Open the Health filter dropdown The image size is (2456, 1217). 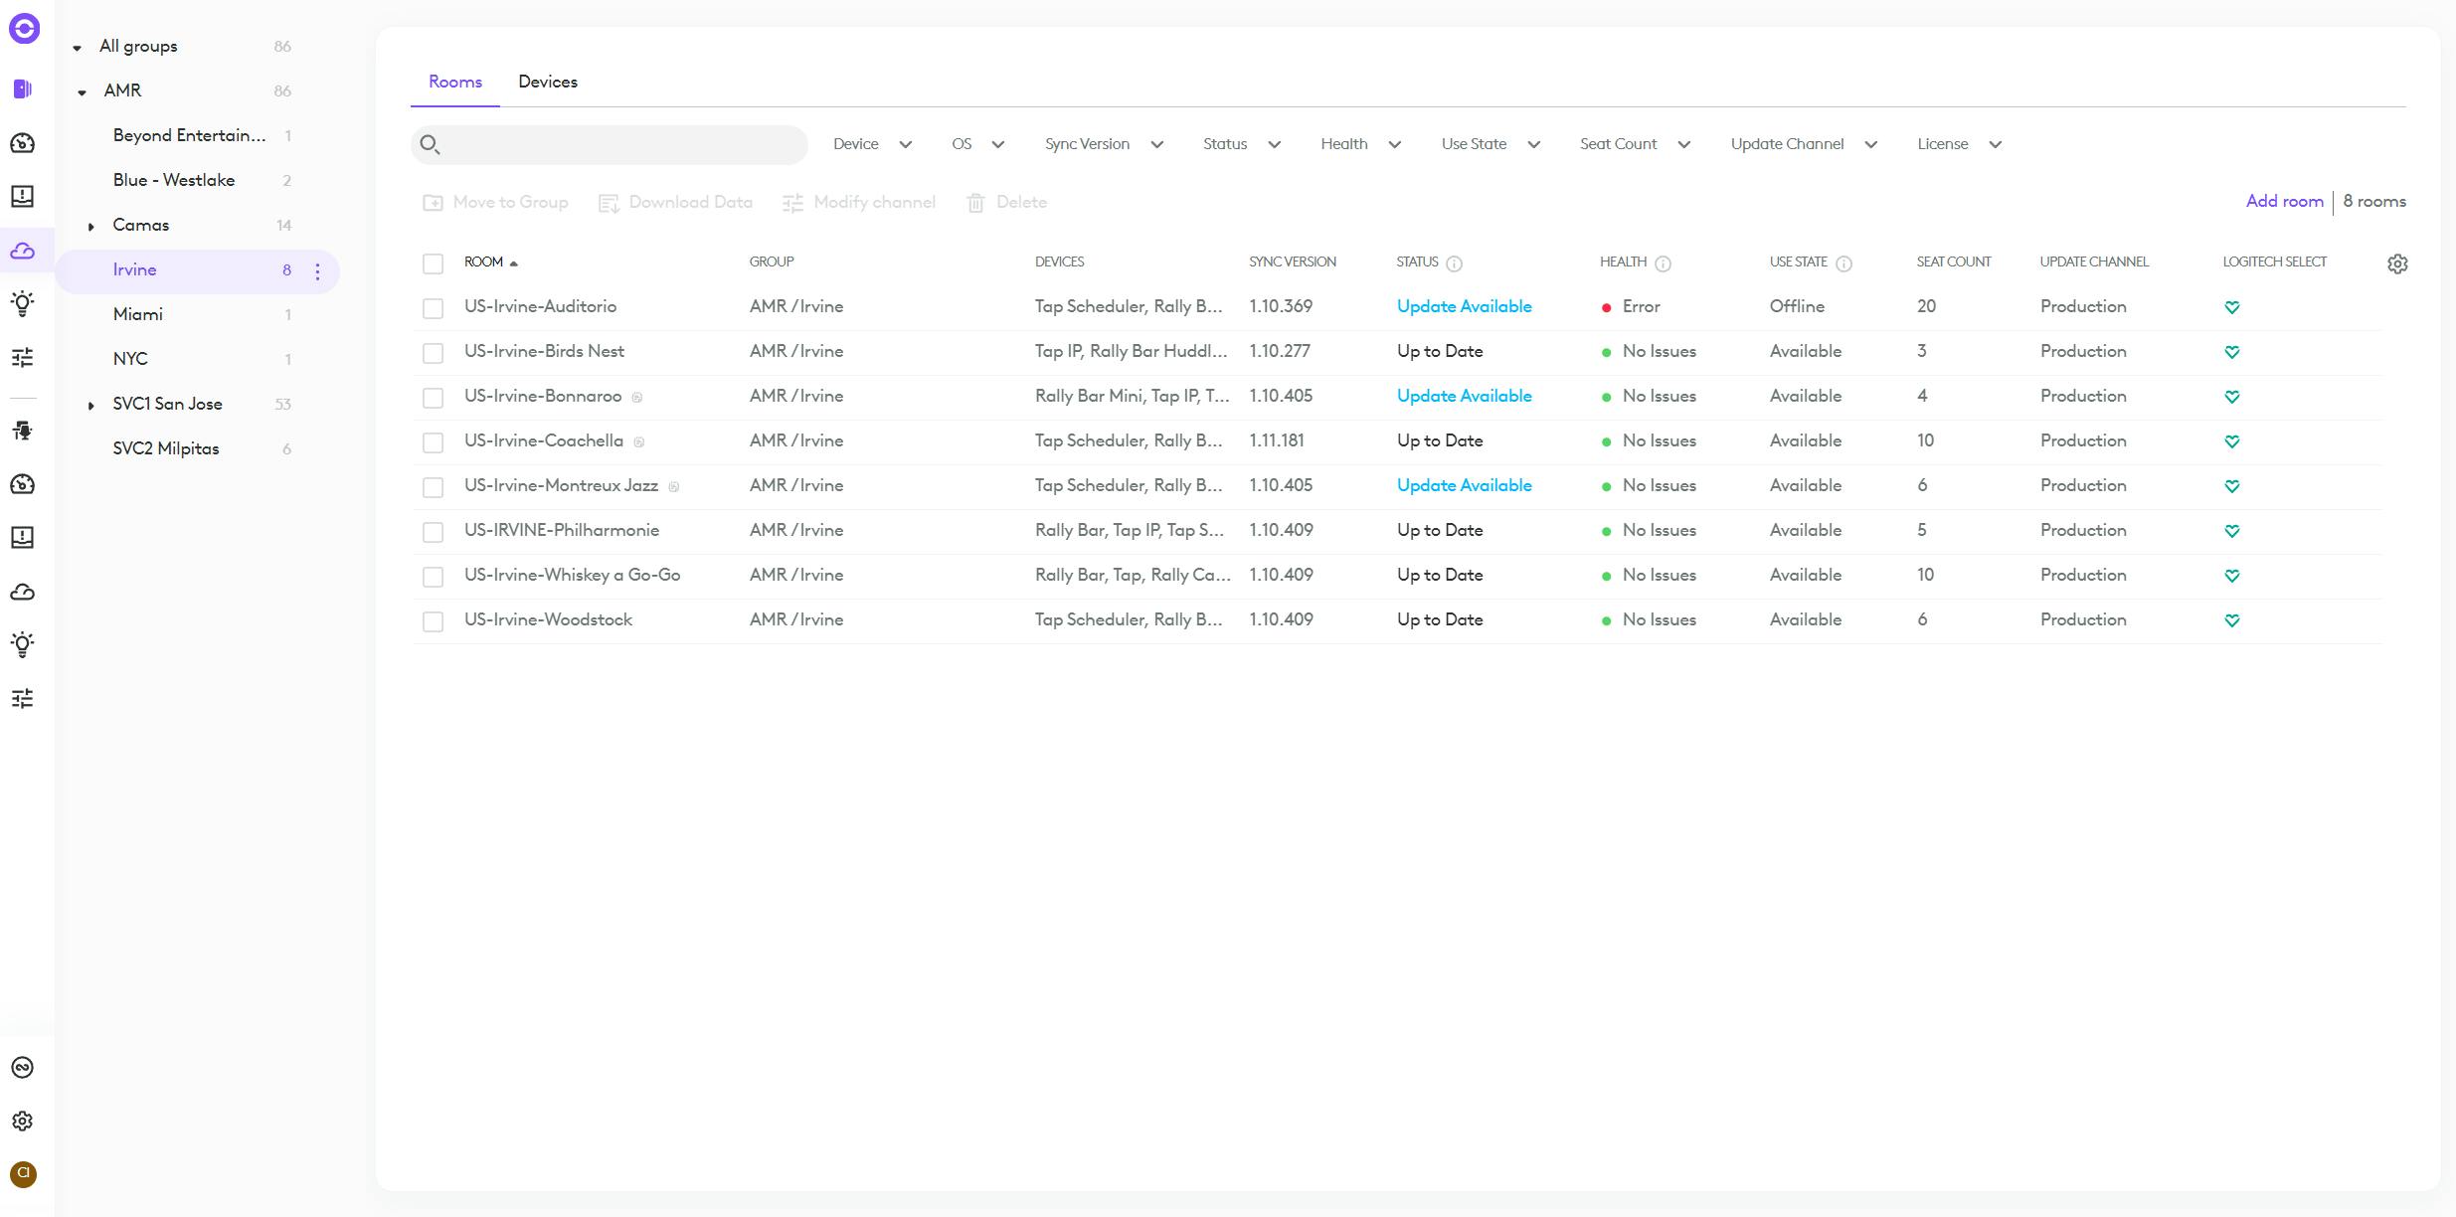[1360, 144]
